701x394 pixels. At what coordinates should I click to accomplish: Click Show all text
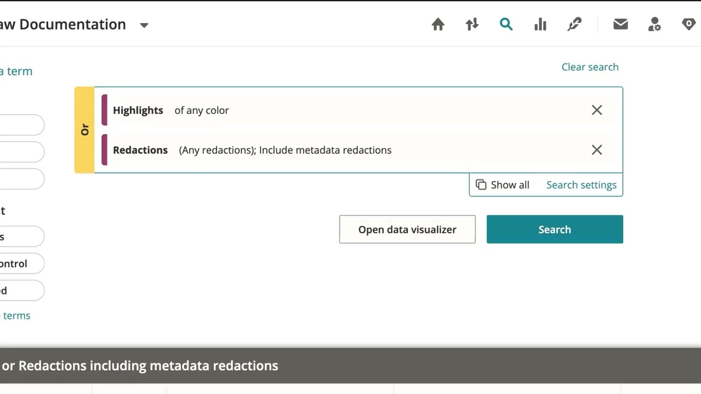click(x=510, y=185)
